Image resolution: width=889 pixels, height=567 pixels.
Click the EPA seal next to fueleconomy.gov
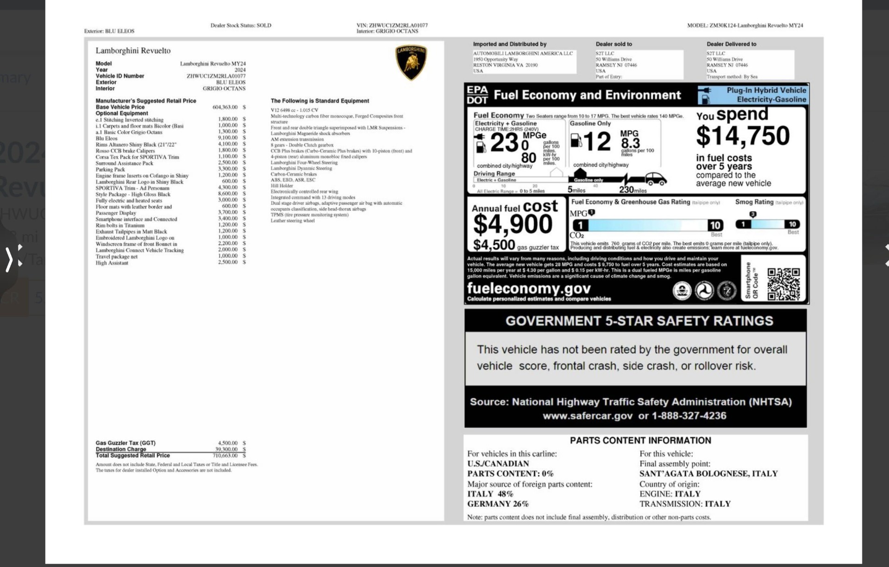[682, 291]
